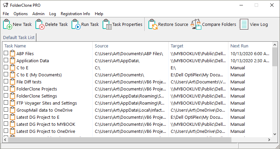This screenshot has height=149, width=280.
Task: Tick the checkbox for C to E task
Action: (x=6, y=67)
